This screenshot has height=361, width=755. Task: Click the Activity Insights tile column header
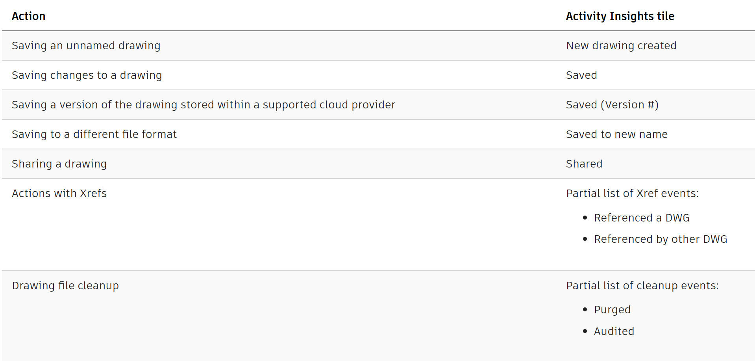point(620,16)
